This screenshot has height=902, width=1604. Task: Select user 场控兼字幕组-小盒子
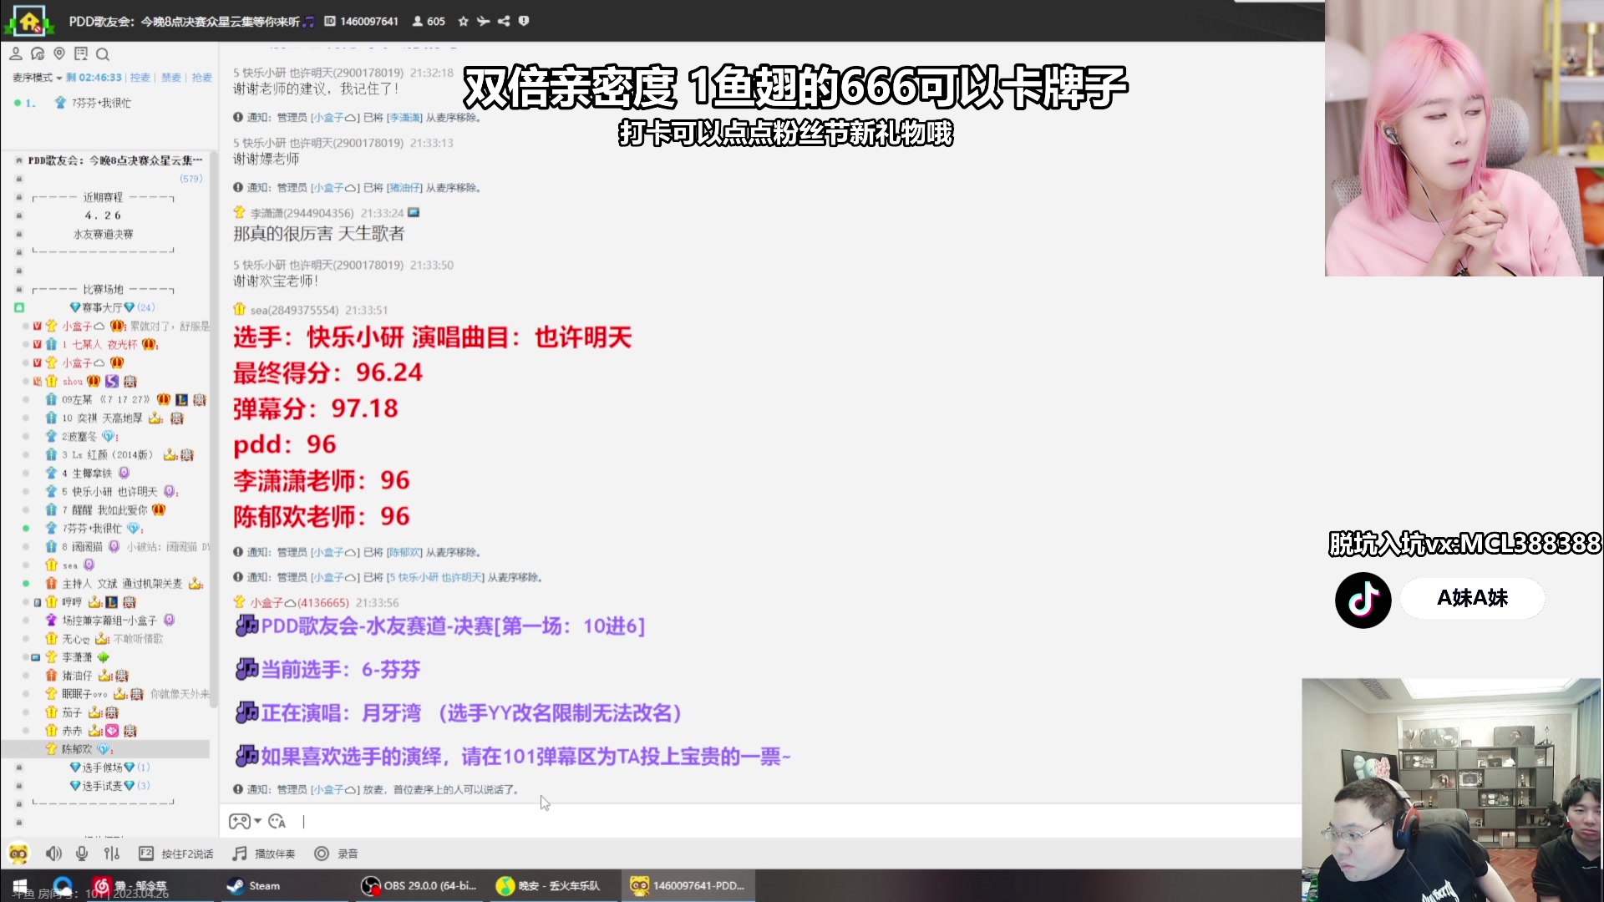[x=109, y=620]
